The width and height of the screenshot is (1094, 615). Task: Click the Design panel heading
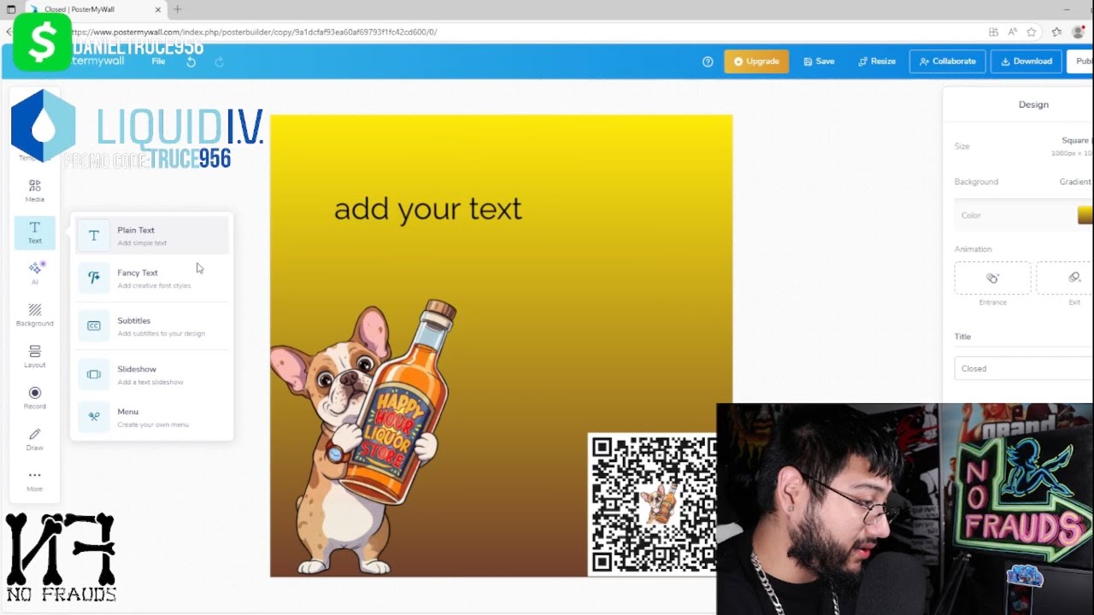[x=1033, y=104]
